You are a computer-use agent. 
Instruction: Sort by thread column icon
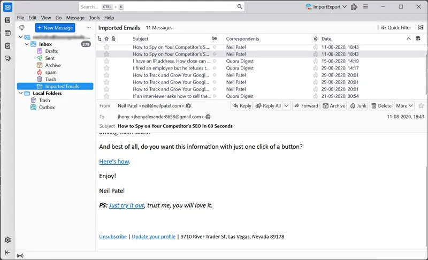[100, 39]
